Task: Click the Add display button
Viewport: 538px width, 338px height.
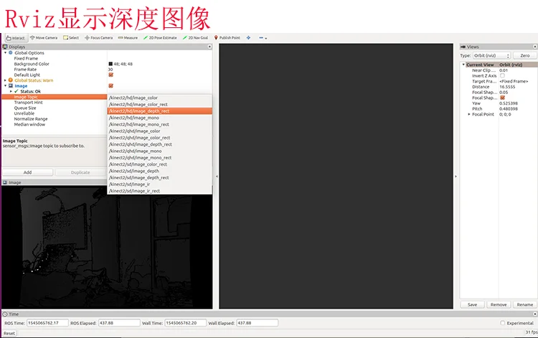Action: coord(28,172)
